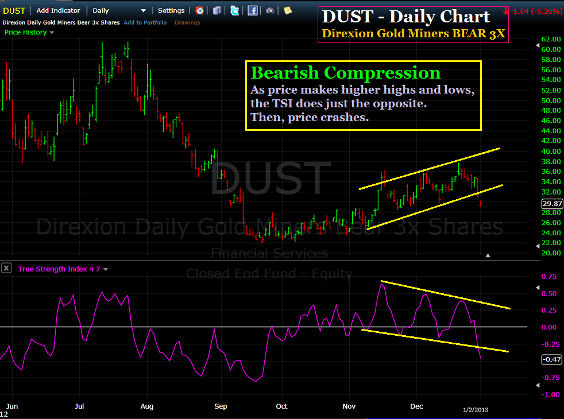Open the data/quotes cylinder icon
564x419 pixels.
pos(217,10)
